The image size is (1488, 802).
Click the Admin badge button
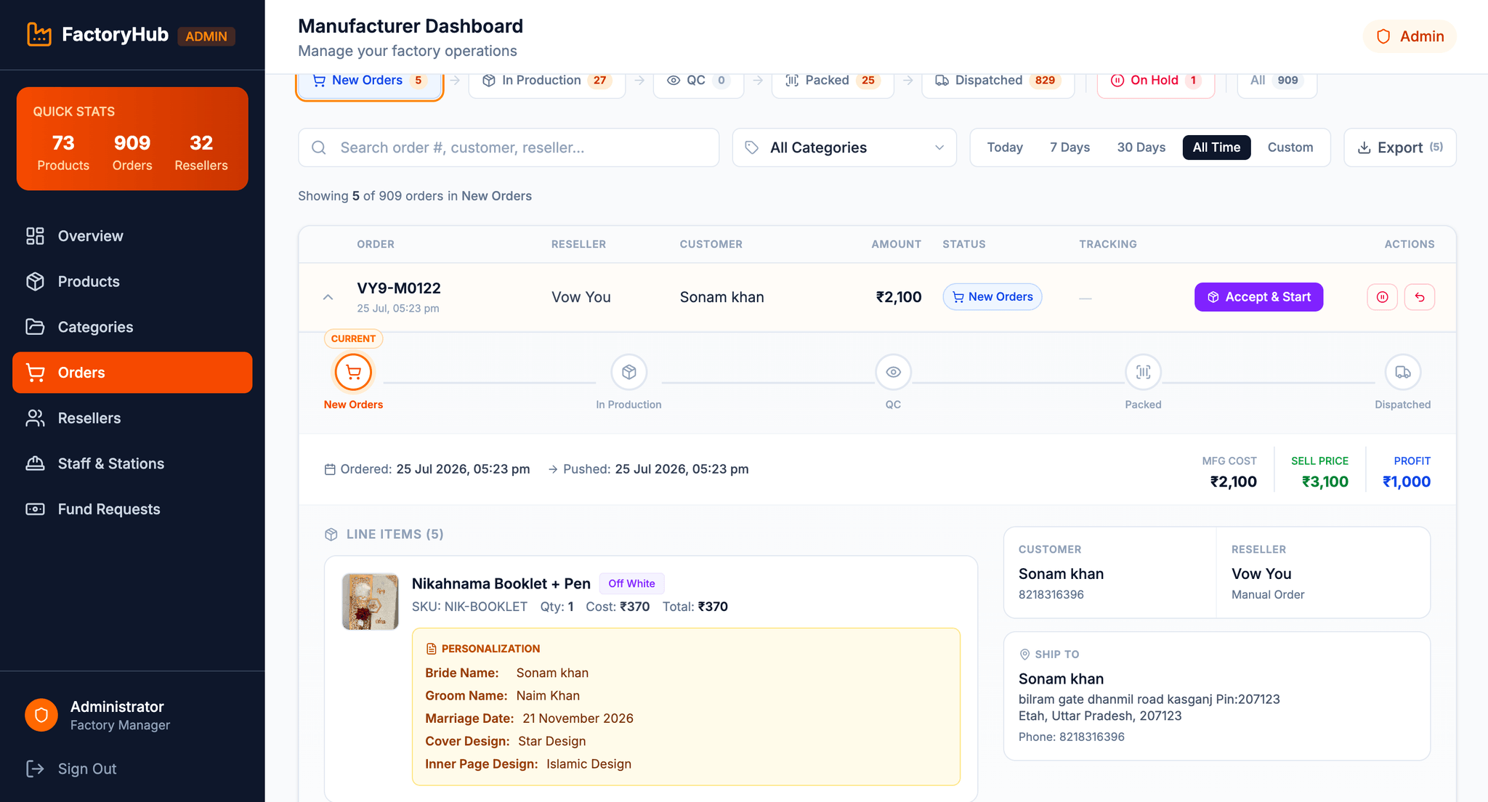pos(1410,36)
